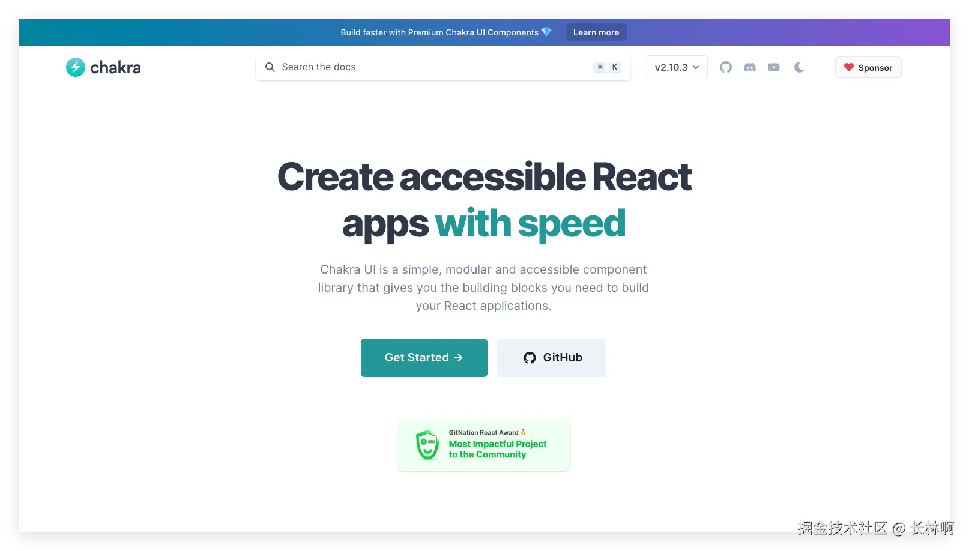The width and height of the screenshot is (969, 551).
Task: Open the YouTube icon in the header
Action: (x=774, y=67)
